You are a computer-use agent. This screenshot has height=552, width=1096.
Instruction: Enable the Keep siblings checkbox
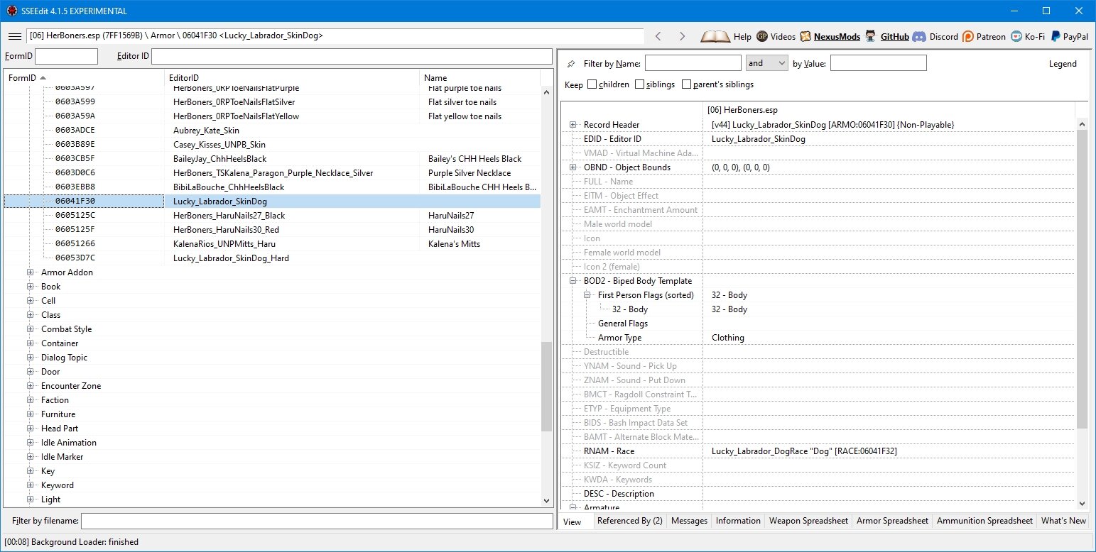tap(639, 84)
